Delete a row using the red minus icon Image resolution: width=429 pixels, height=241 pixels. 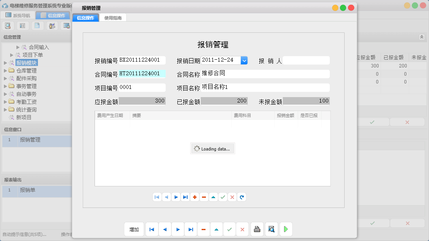[204, 197]
